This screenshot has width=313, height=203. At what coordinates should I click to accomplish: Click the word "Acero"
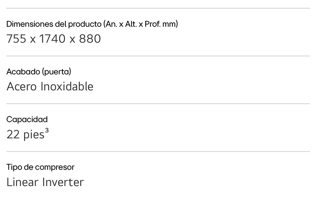tap(22, 86)
